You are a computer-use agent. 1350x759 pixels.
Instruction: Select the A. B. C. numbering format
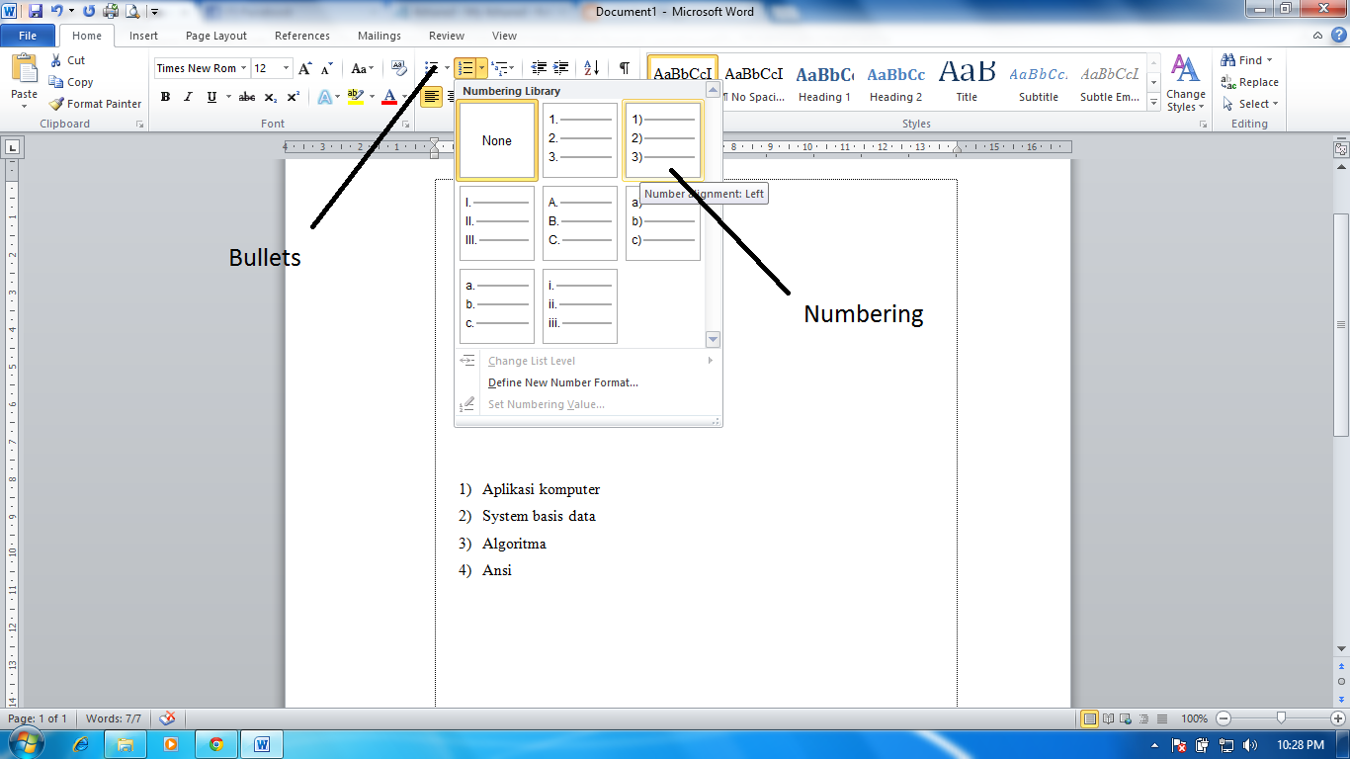(x=580, y=223)
